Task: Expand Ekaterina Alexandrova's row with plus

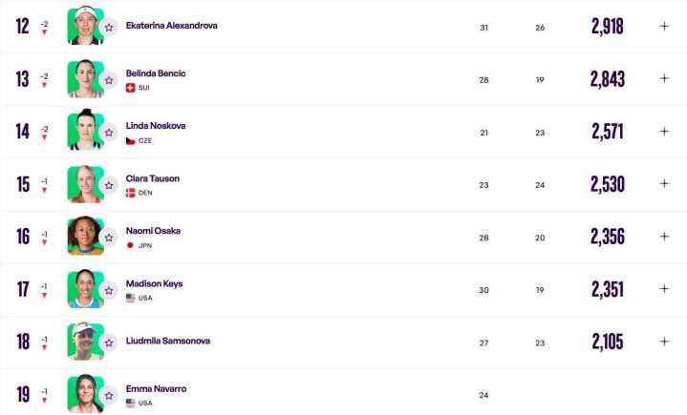Action: (x=664, y=26)
